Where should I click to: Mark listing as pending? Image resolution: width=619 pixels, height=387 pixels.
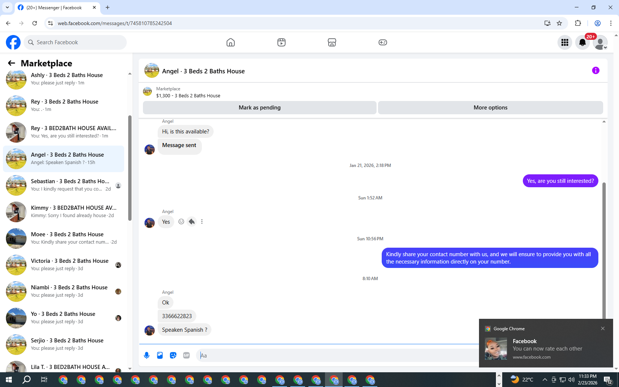point(260,108)
